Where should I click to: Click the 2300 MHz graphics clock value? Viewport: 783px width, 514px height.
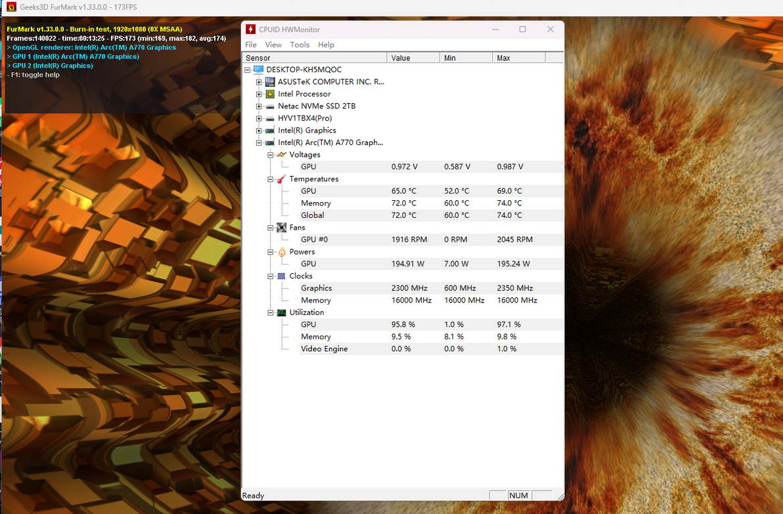(409, 288)
